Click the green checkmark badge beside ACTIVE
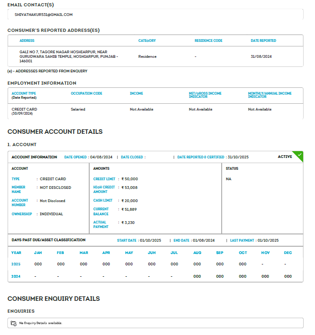This screenshot has height=335, width=315. pyautogui.click(x=299, y=155)
